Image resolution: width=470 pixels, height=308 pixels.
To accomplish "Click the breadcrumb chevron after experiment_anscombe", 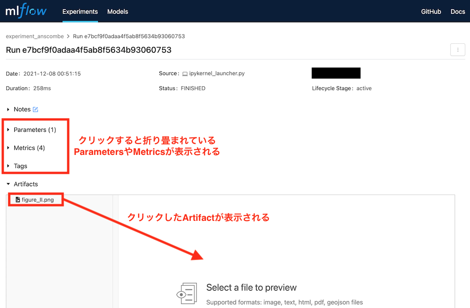I will tap(68, 36).
